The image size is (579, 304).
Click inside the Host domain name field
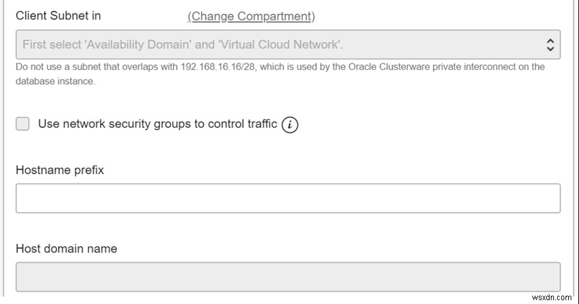click(x=288, y=276)
